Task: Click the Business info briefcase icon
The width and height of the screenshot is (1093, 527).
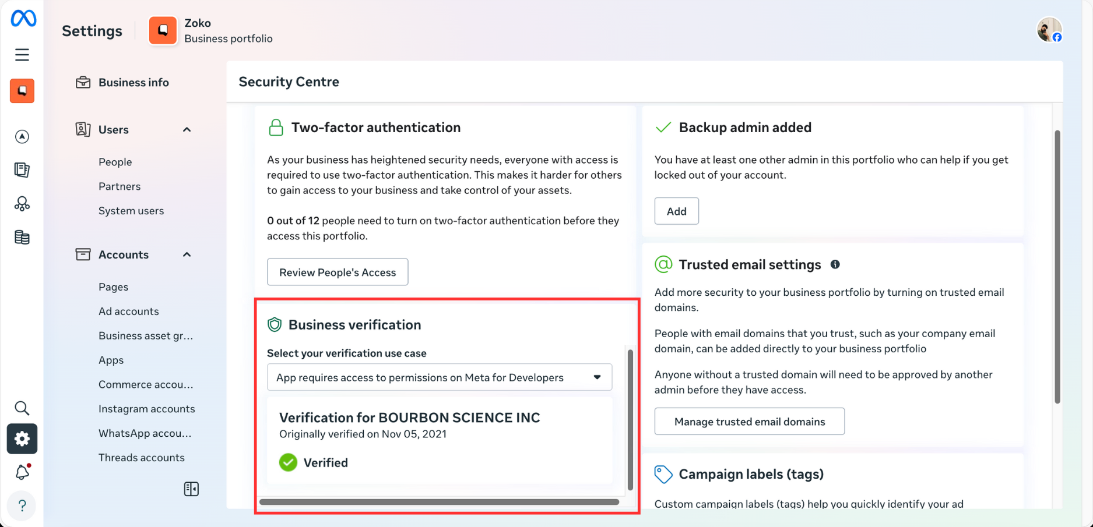Action: 83,82
